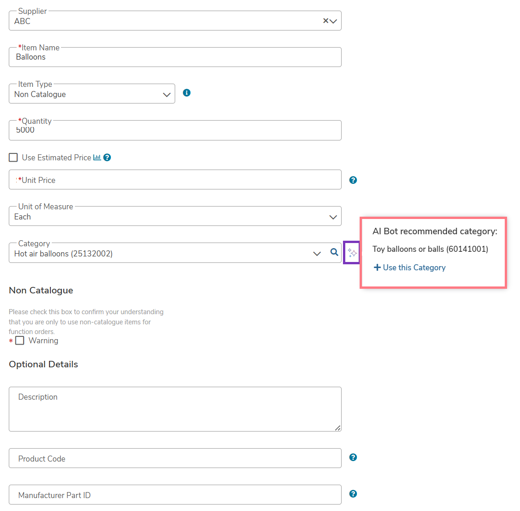Screen dimensions: 520x511
Task: Click the AI Bot sparkle icon
Action: click(x=352, y=253)
